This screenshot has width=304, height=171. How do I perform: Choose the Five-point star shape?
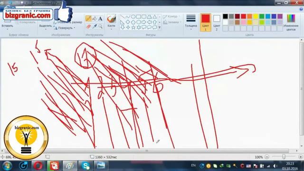pos(133,28)
